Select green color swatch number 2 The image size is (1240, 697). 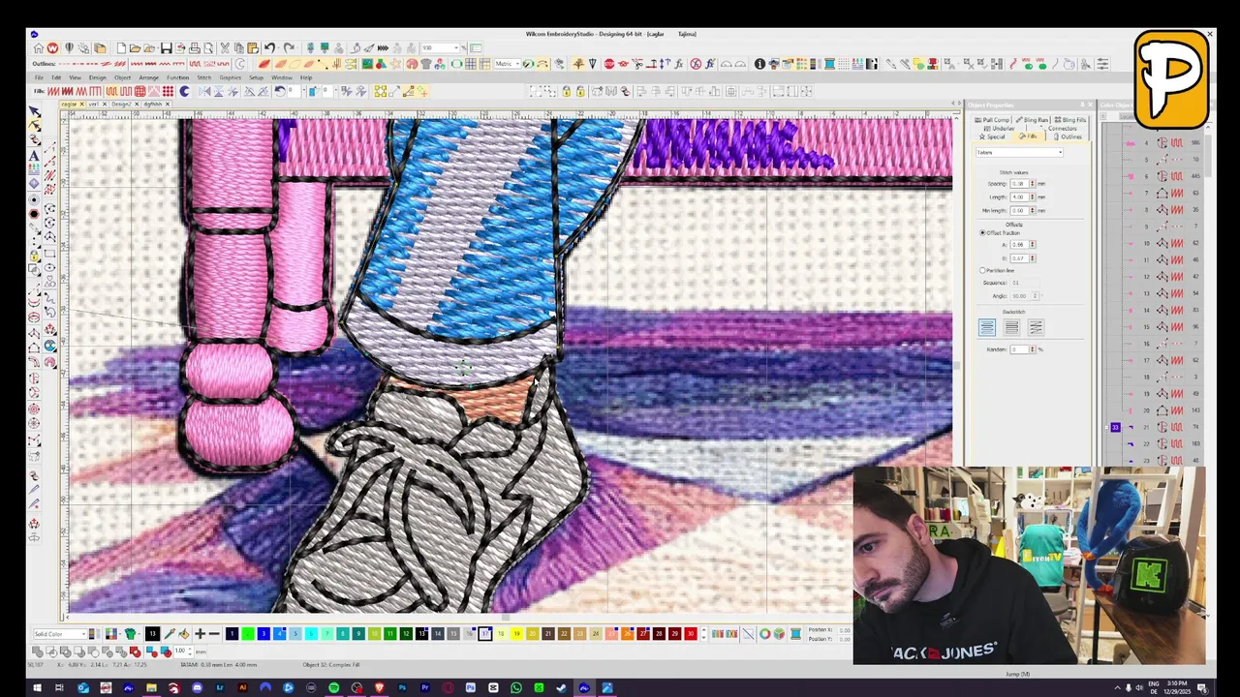[x=248, y=634]
